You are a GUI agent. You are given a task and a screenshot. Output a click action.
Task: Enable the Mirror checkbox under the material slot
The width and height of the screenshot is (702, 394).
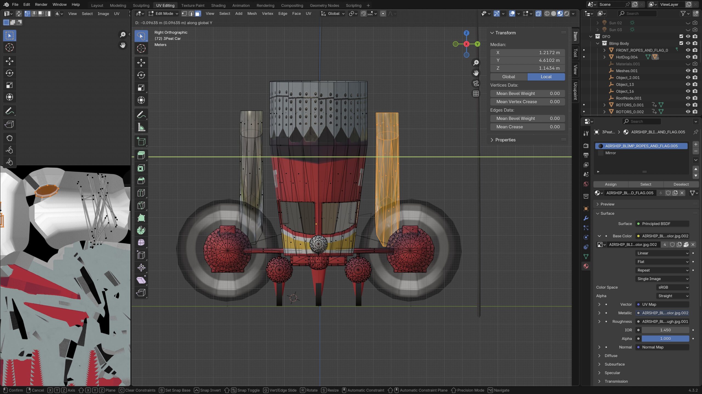click(601, 153)
